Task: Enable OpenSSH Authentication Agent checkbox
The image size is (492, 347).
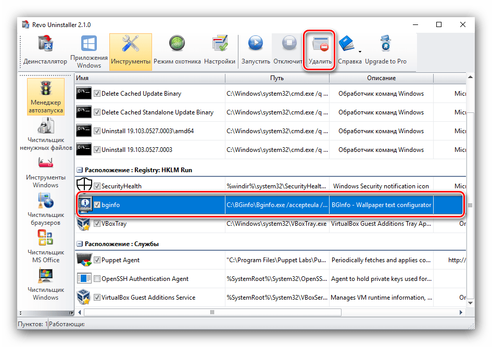Action: [x=97, y=279]
